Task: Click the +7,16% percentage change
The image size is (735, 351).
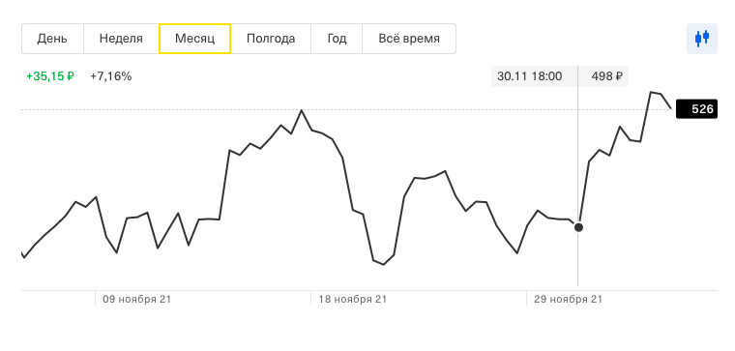Action: [x=111, y=76]
